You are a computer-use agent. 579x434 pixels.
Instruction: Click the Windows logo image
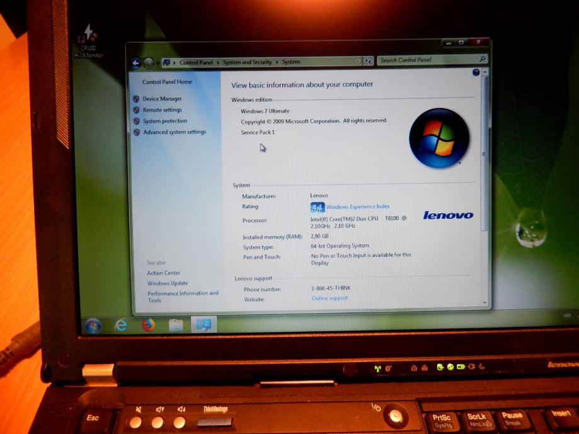tap(439, 139)
